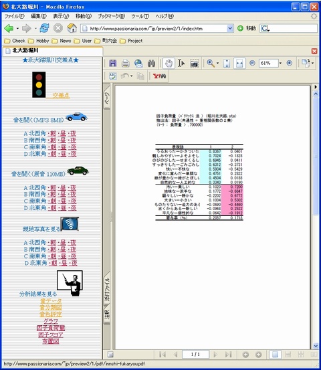The width and height of the screenshot is (321, 370).
Task: Click the 音データ link
Action: pos(51,301)
